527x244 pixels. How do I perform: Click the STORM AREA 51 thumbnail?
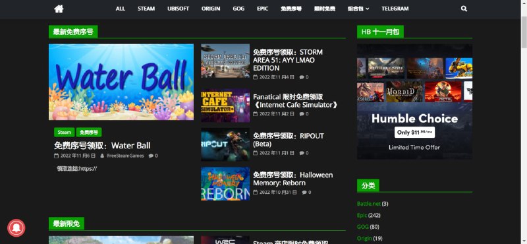(225, 61)
